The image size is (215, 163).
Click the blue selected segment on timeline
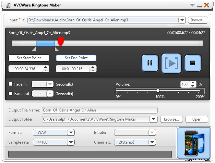click(45, 43)
